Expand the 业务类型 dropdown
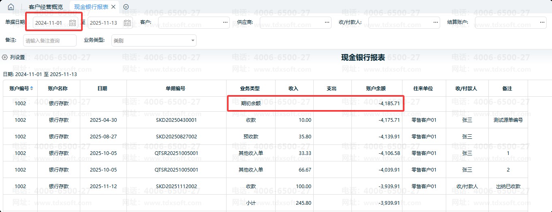 point(192,40)
